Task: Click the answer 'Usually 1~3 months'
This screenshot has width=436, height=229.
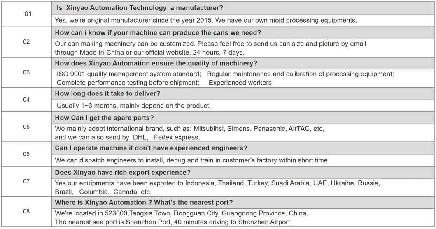Action: pos(133,106)
